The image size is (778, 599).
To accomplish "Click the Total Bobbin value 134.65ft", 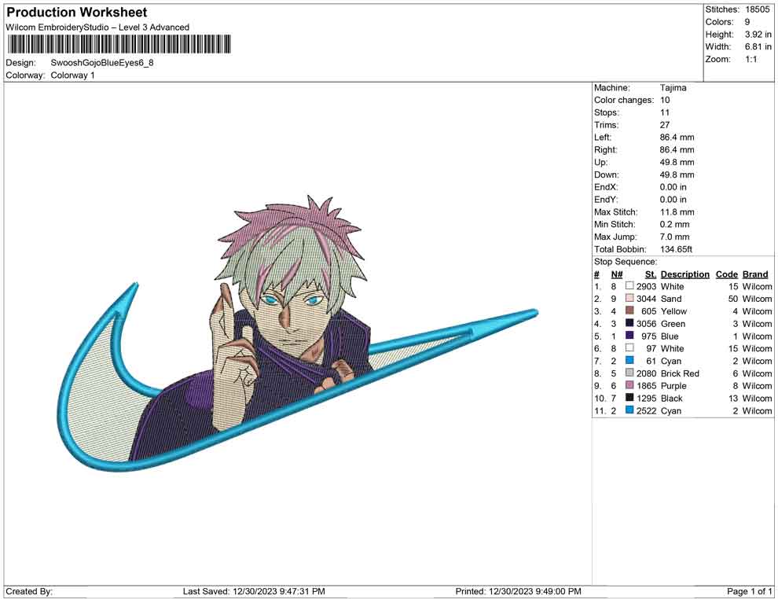I will point(677,249).
